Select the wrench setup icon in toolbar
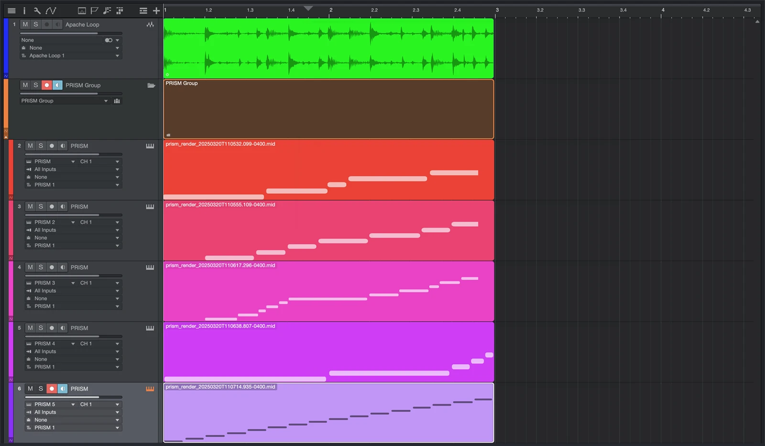 pyautogui.click(x=36, y=10)
